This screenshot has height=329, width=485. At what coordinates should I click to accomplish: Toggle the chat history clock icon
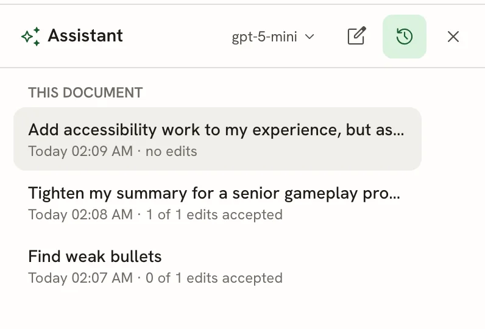405,37
